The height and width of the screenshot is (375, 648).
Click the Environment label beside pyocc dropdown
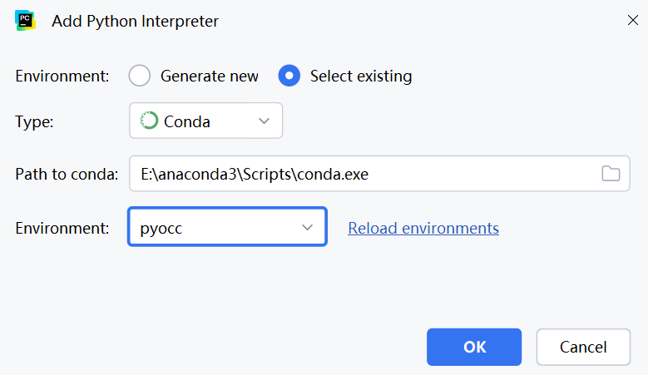coord(62,227)
